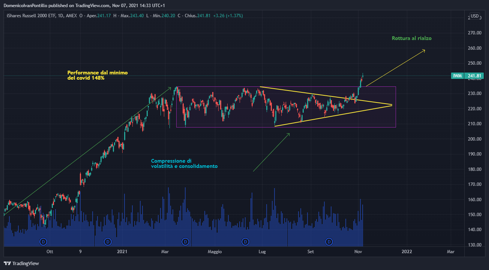Image resolution: width=489 pixels, height=270 pixels.
Task: Click the 160.00 price axis label
Action: [474, 200]
